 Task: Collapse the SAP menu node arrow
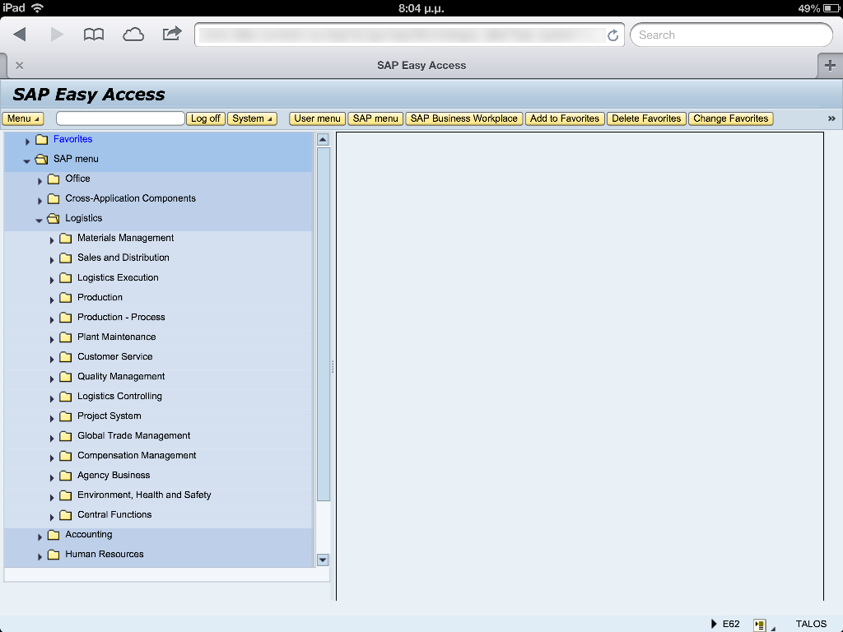pyautogui.click(x=27, y=160)
